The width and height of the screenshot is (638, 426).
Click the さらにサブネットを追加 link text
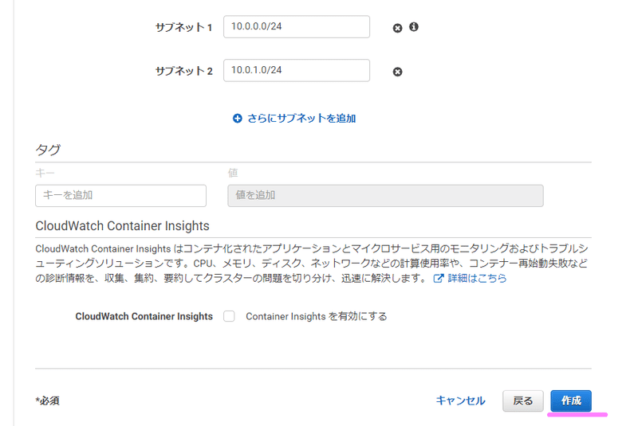point(301,118)
